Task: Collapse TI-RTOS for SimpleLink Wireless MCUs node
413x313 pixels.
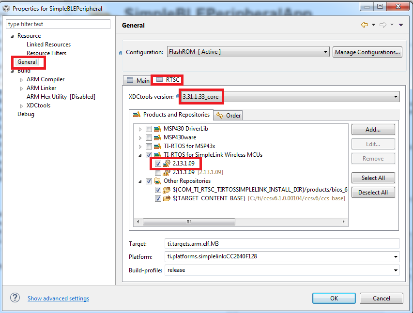Action: (140, 155)
